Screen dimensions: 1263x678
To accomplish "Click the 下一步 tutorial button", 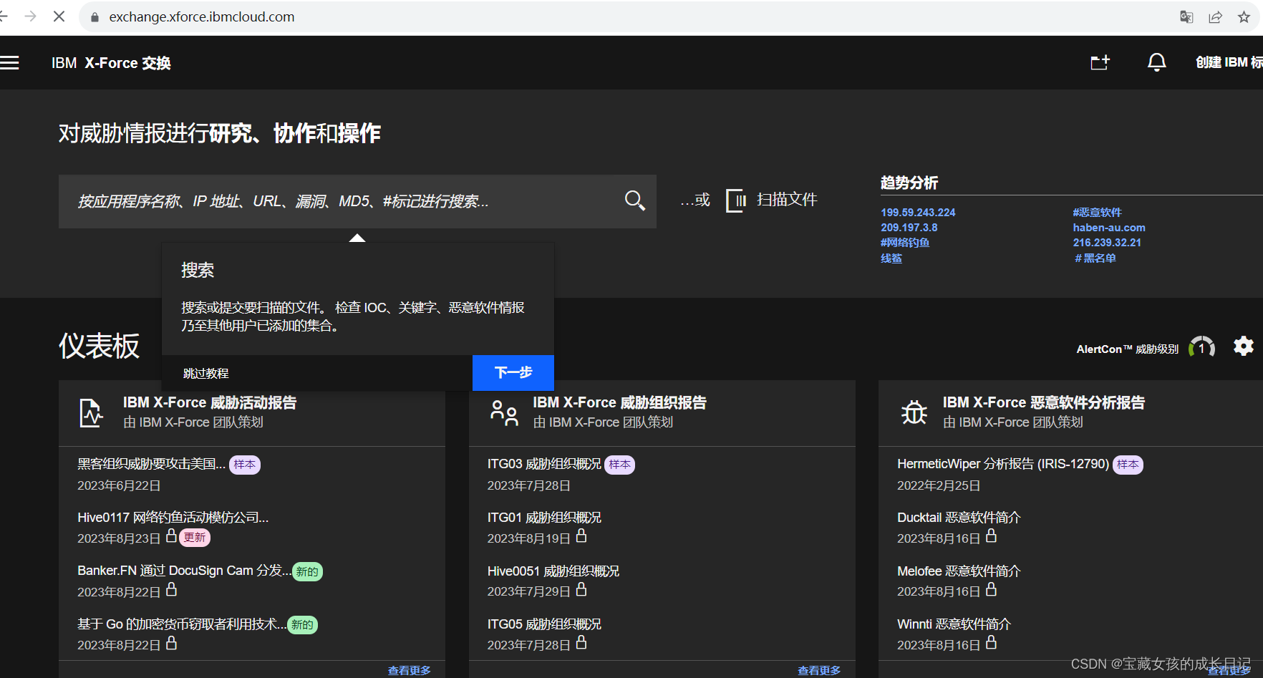I will (513, 372).
